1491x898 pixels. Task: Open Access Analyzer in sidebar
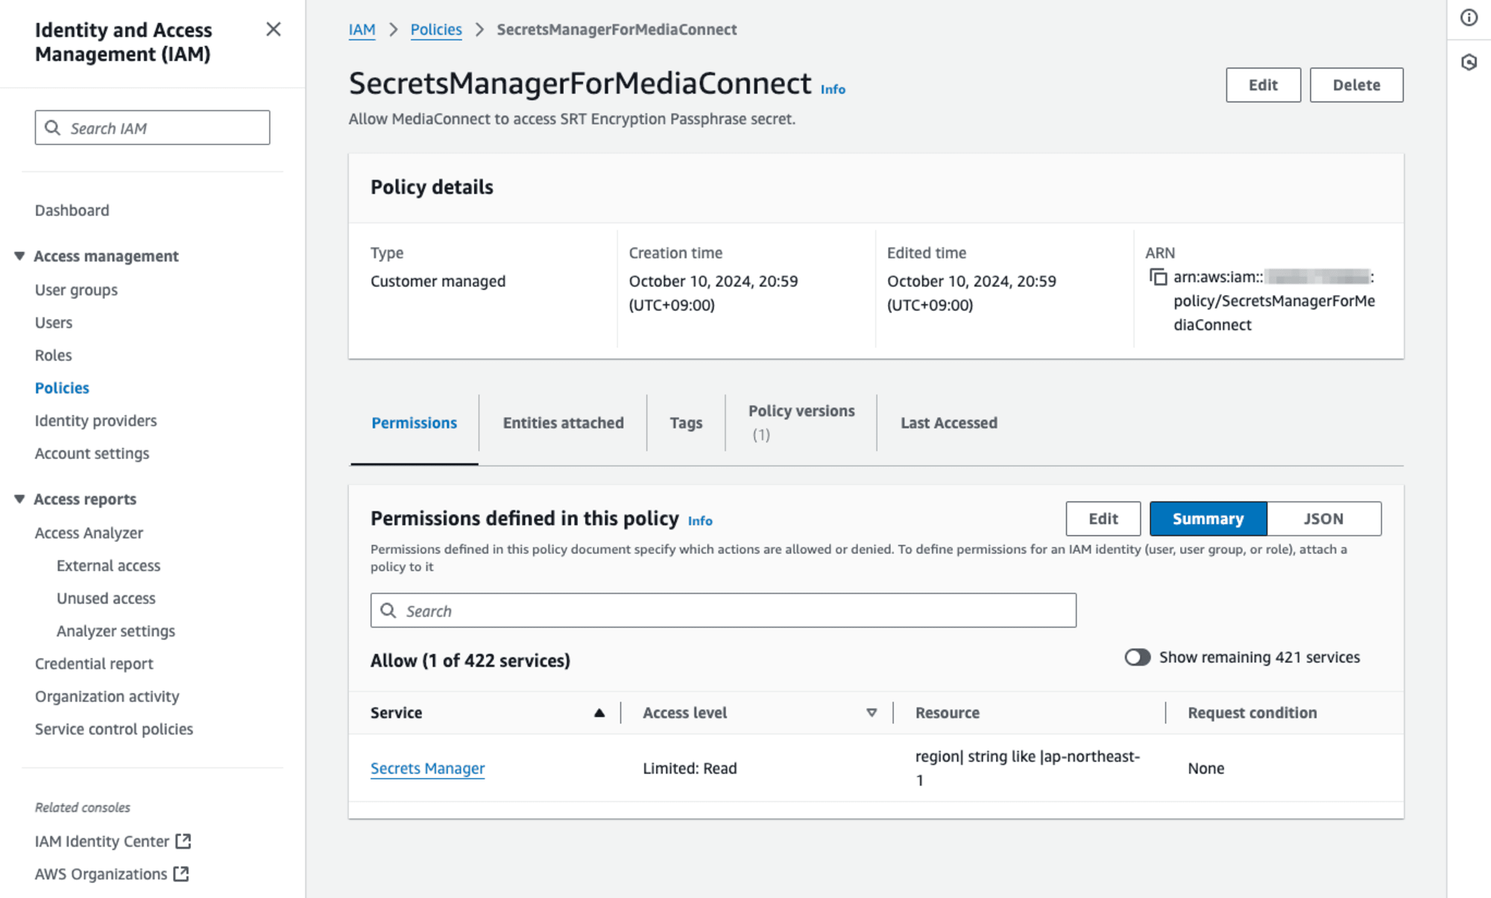tap(89, 533)
